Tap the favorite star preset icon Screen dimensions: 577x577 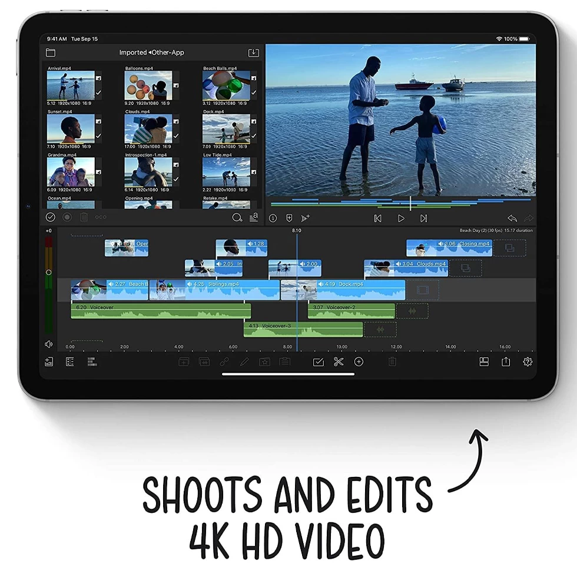264,362
